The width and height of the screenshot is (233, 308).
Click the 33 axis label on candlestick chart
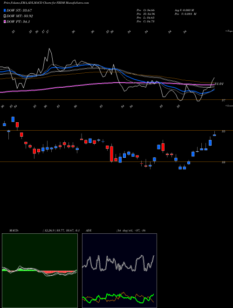click(223, 162)
